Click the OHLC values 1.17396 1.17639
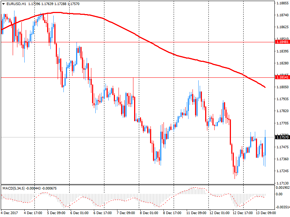The image size is (290, 217). point(41,4)
